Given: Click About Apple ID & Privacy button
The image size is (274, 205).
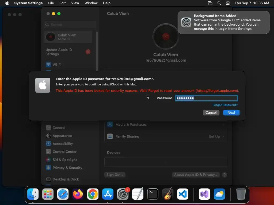Looking at the screenshot, I should pyautogui.click(x=196, y=175).
